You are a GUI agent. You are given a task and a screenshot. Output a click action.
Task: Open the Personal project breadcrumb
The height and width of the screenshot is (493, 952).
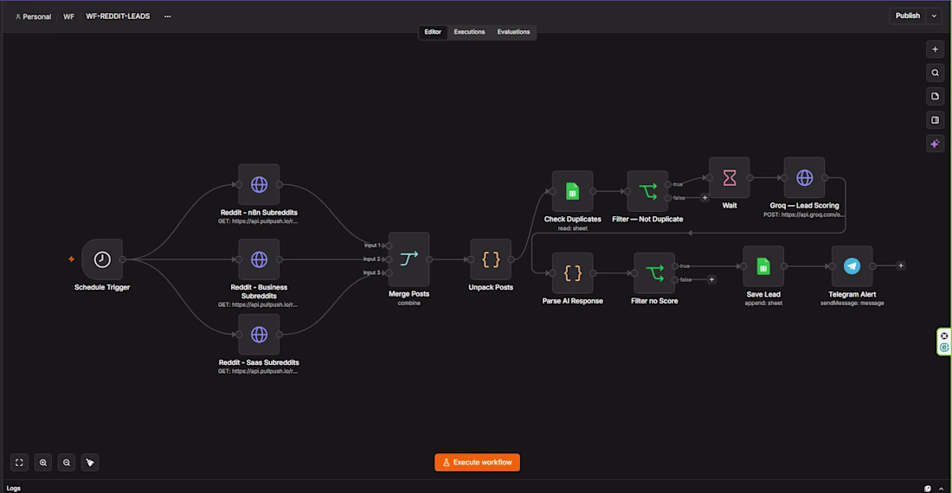(34, 16)
